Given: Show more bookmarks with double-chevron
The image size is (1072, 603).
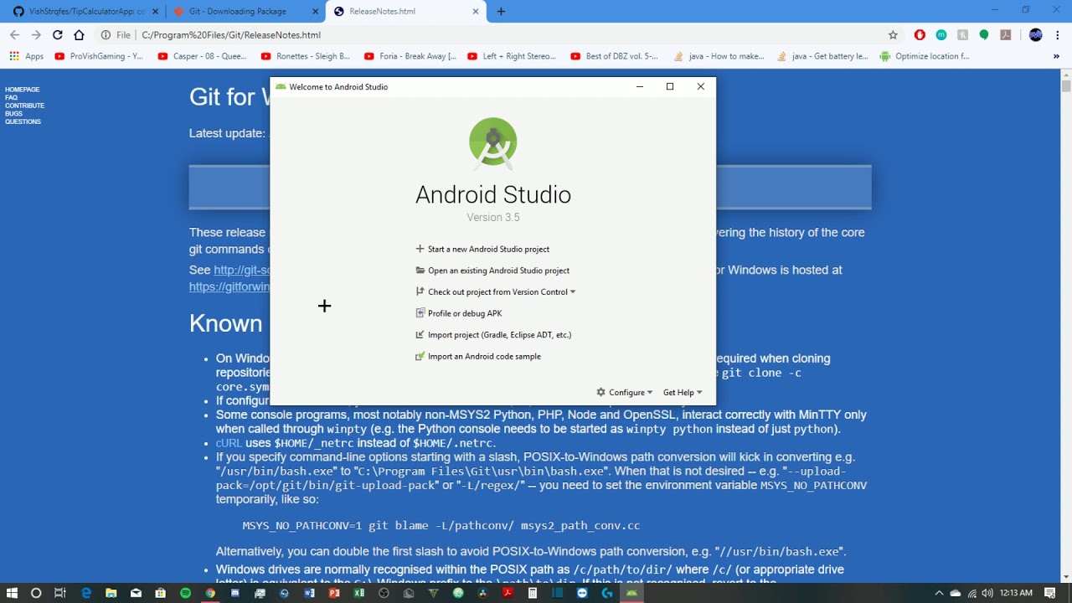Looking at the screenshot, I should coord(1056,56).
